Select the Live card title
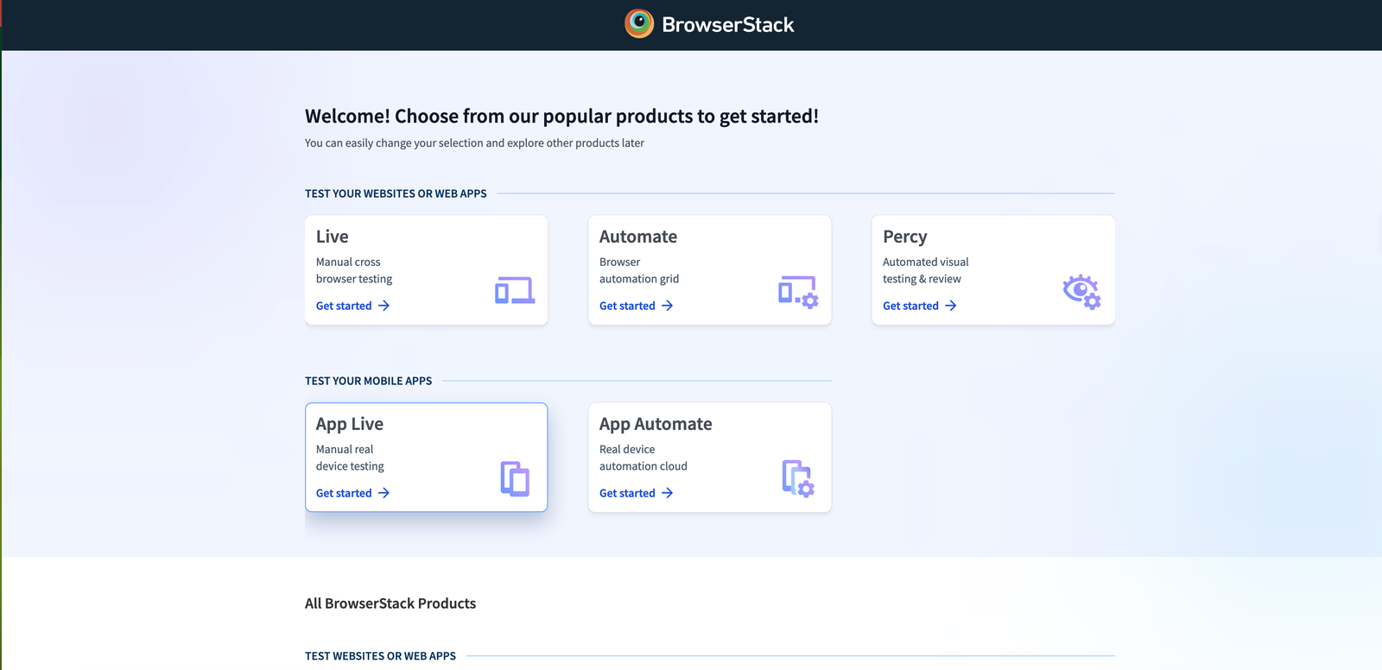 point(333,237)
